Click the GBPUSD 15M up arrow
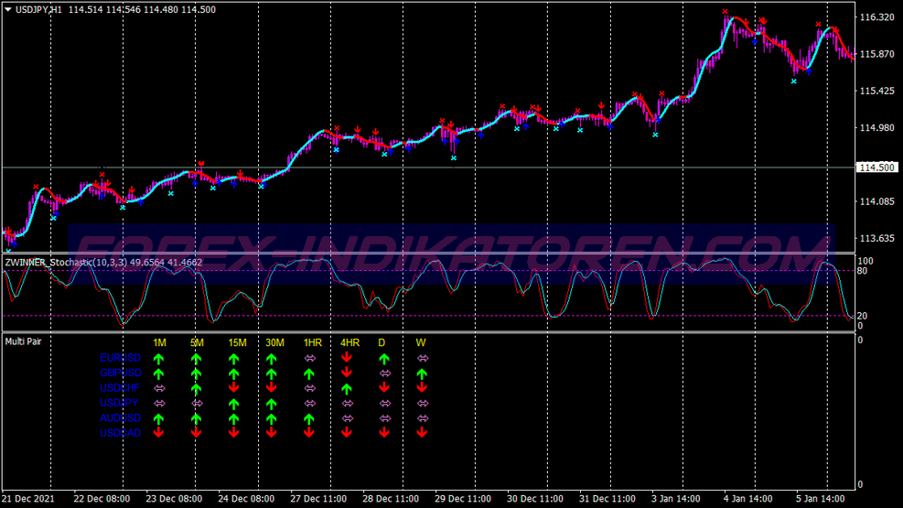 click(234, 373)
